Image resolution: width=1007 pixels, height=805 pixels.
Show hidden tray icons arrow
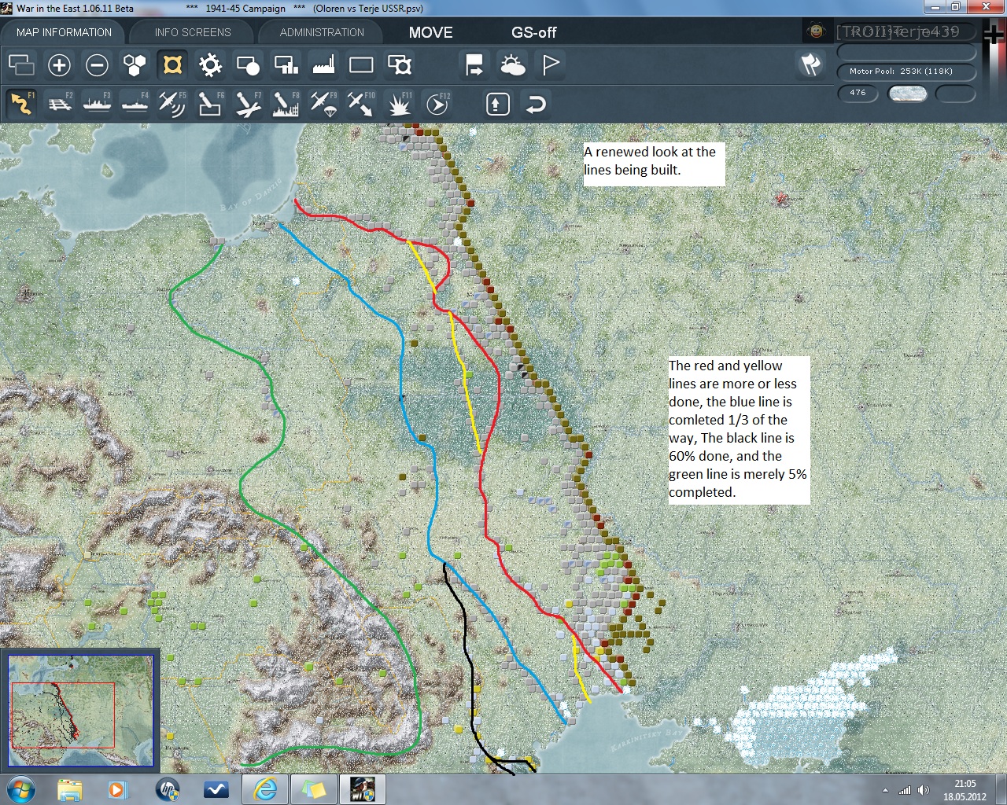(x=886, y=790)
